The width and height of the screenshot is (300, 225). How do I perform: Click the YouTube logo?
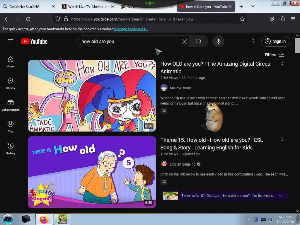34,41
